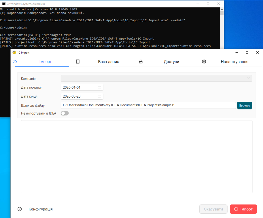Click the Скасувати button
The width and height of the screenshot is (263, 218).
point(213,209)
